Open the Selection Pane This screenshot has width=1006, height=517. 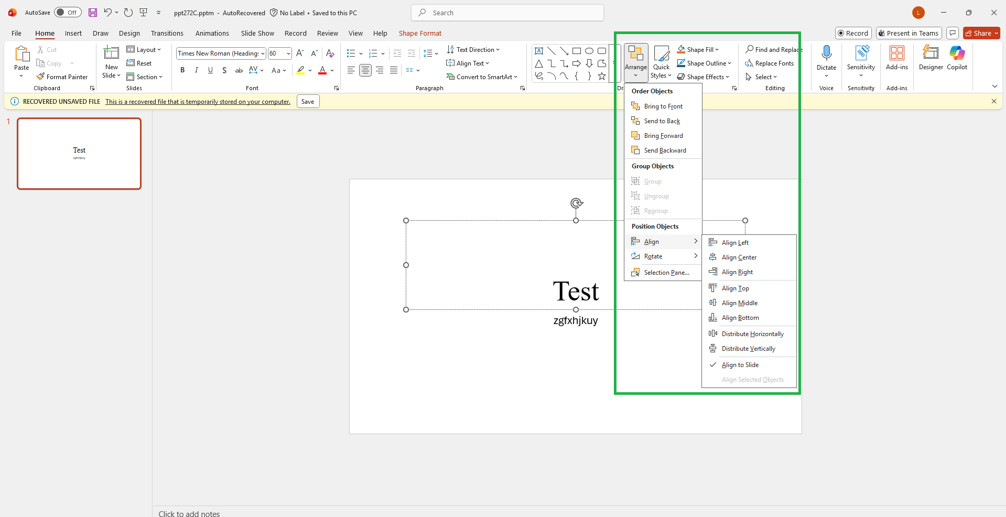coord(663,273)
